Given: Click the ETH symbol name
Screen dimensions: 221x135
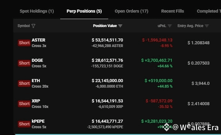Looking at the screenshot, I should point(36,81).
